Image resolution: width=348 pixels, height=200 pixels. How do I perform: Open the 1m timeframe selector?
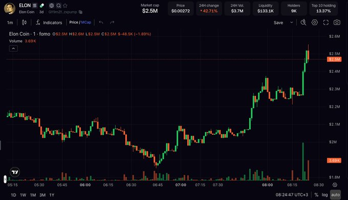10,22
